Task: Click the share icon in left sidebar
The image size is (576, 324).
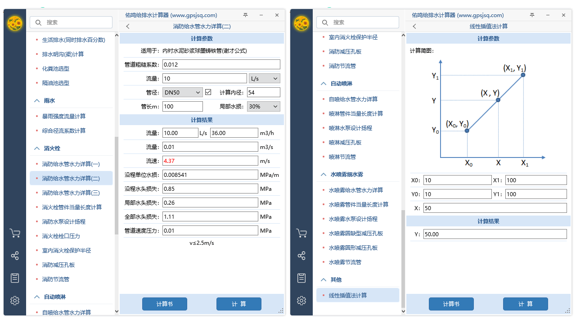Action: point(15,255)
